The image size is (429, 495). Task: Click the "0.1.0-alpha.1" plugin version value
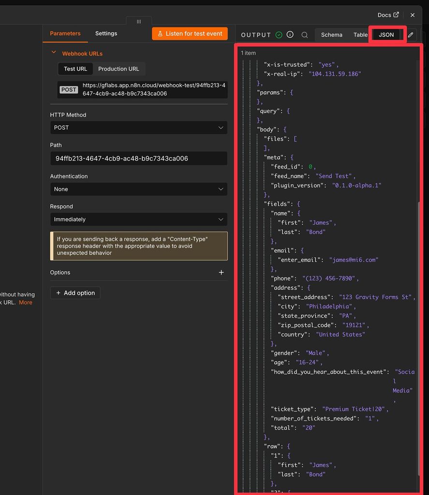pyautogui.click(x=356, y=185)
